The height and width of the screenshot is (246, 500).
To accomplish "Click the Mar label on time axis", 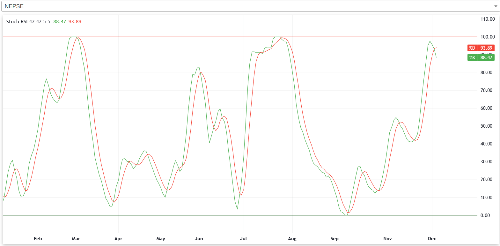I will [76, 238].
